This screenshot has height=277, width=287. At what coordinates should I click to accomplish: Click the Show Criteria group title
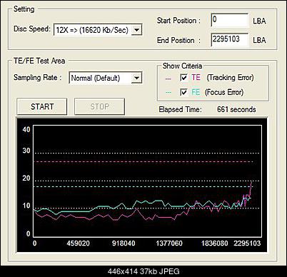coord(182,66)
